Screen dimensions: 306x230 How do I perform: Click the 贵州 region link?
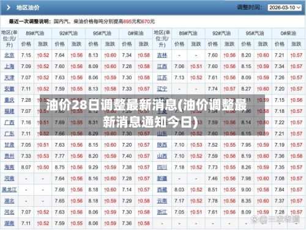point(9,156)
